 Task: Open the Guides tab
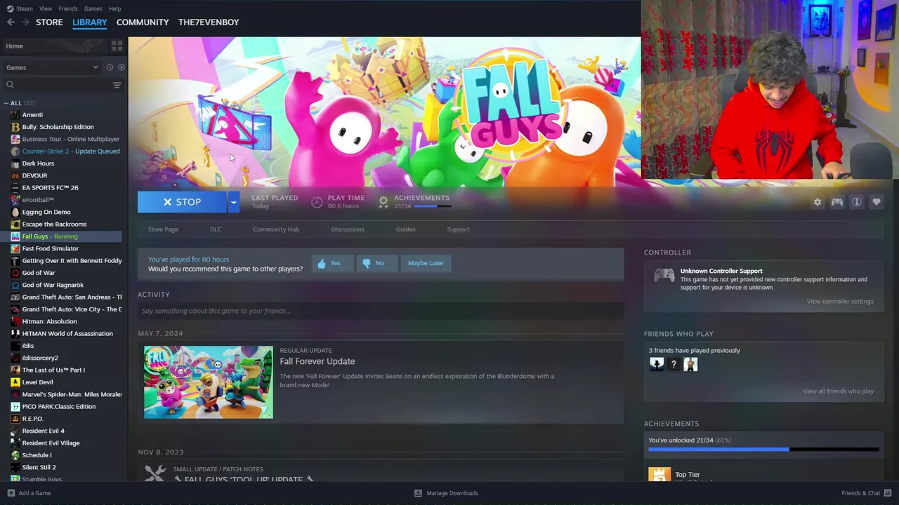(405, 229)
